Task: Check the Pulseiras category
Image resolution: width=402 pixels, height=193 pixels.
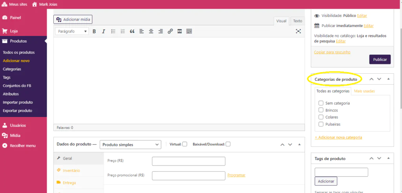Action: 321,124
